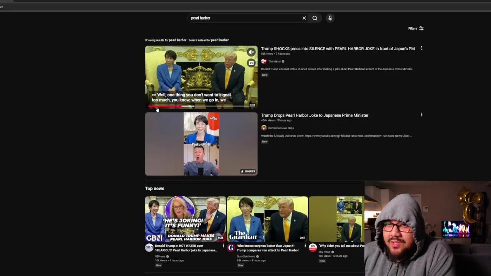The width and height of the screenshot is (491, 276).
Task: Click the 0:57 duration badge on Guardian thumbnail
Action: pos(302,238)
